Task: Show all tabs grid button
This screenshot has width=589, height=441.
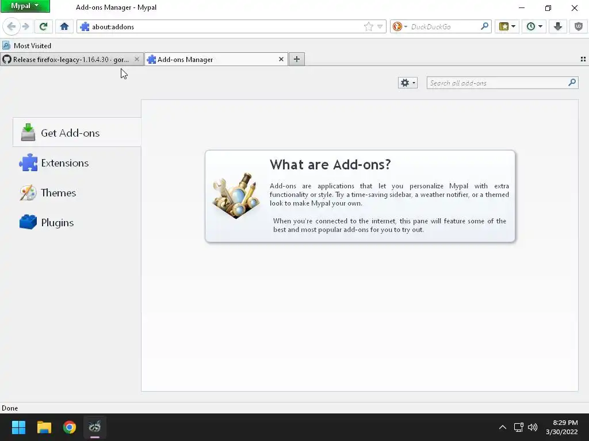Action: click(x=583, y=59)
